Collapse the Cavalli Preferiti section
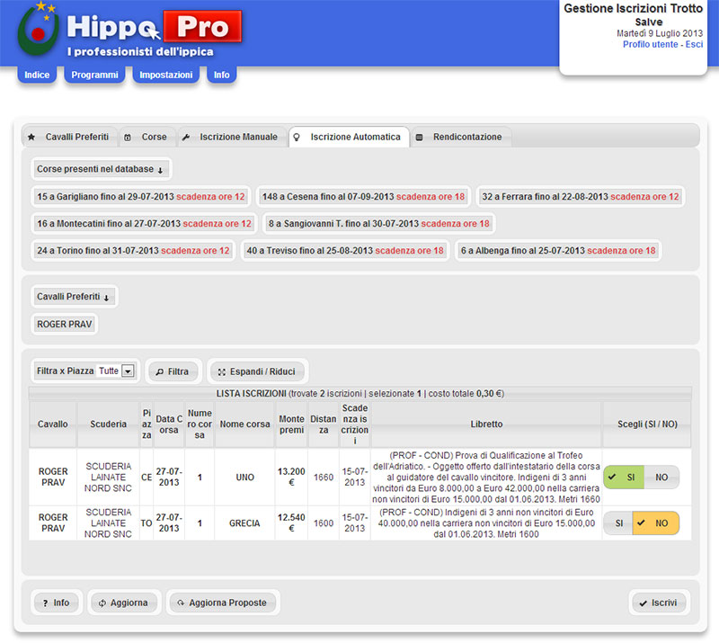 coord(74,297)
